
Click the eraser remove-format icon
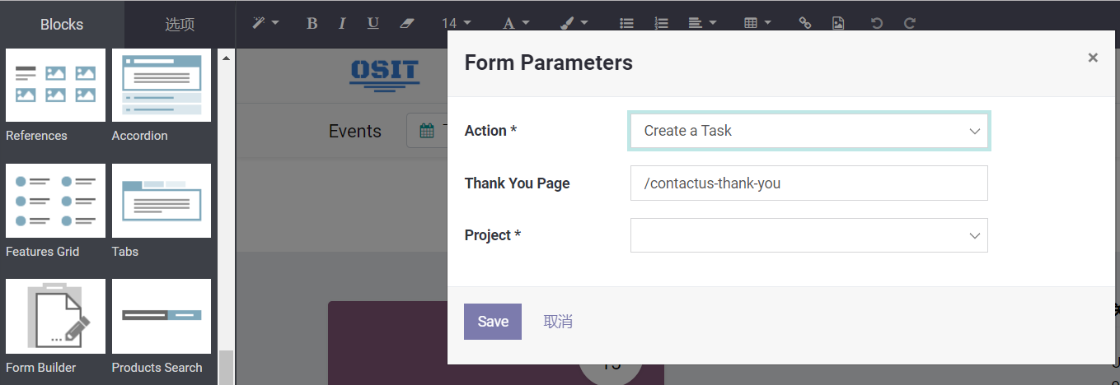point(406,23)
